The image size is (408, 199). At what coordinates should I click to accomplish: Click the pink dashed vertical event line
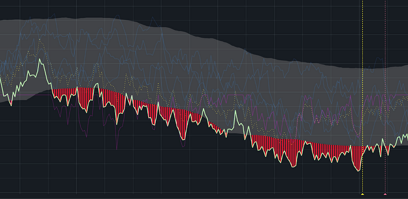pos(385,97)
